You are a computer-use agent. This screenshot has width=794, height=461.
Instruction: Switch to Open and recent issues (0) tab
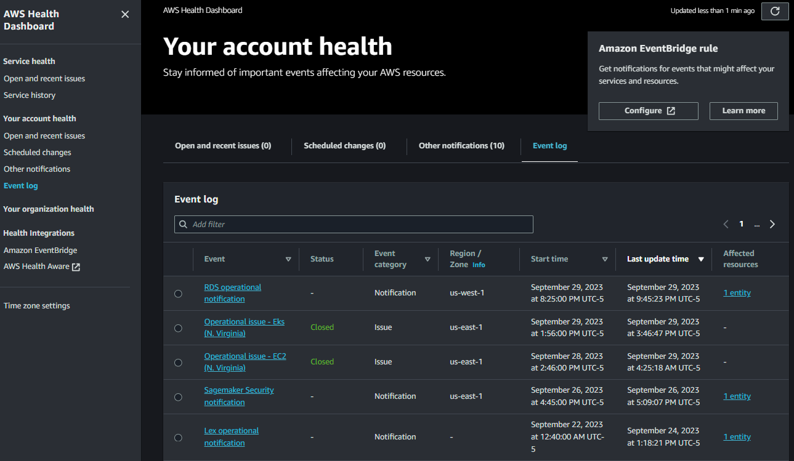(x=223, y=146)
